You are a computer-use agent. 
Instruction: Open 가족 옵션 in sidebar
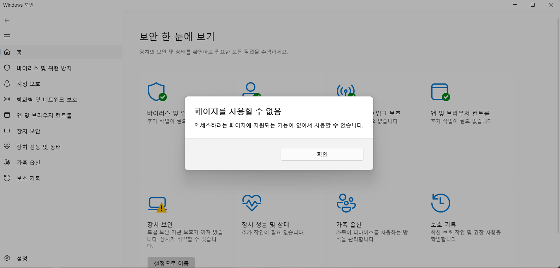click(x=62, y=162)
